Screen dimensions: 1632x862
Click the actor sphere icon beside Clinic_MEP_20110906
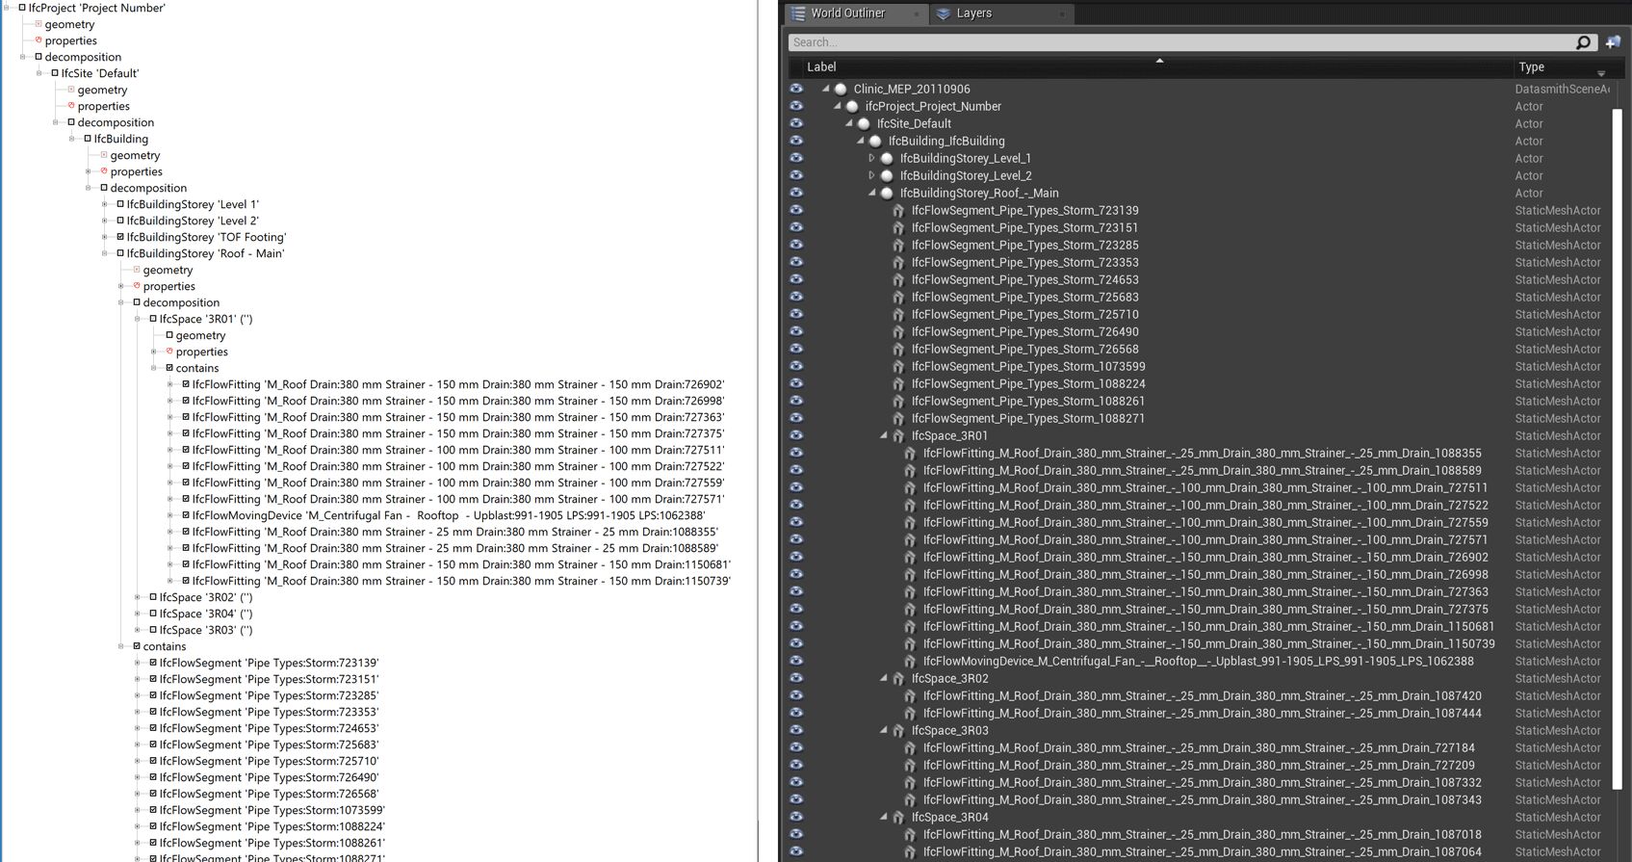click(x=841, y=89)
